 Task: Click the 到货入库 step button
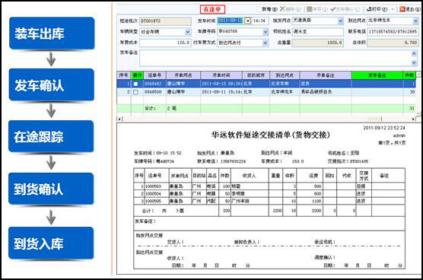click(51, 243)
